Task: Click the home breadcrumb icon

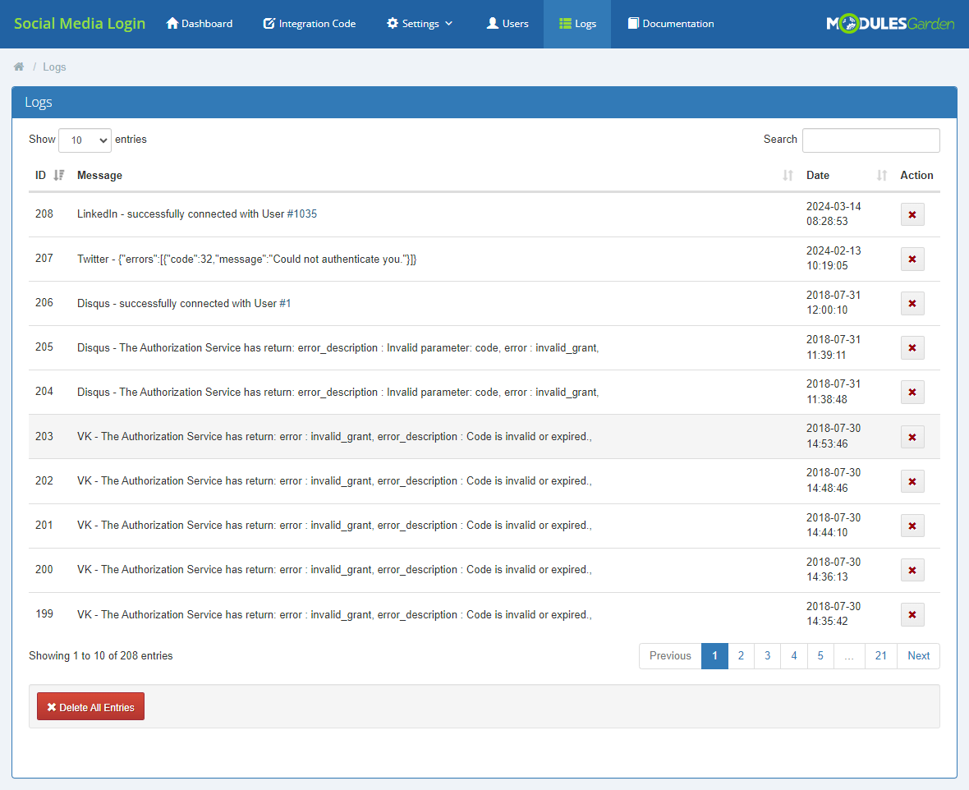Action: tap(19, 67)
